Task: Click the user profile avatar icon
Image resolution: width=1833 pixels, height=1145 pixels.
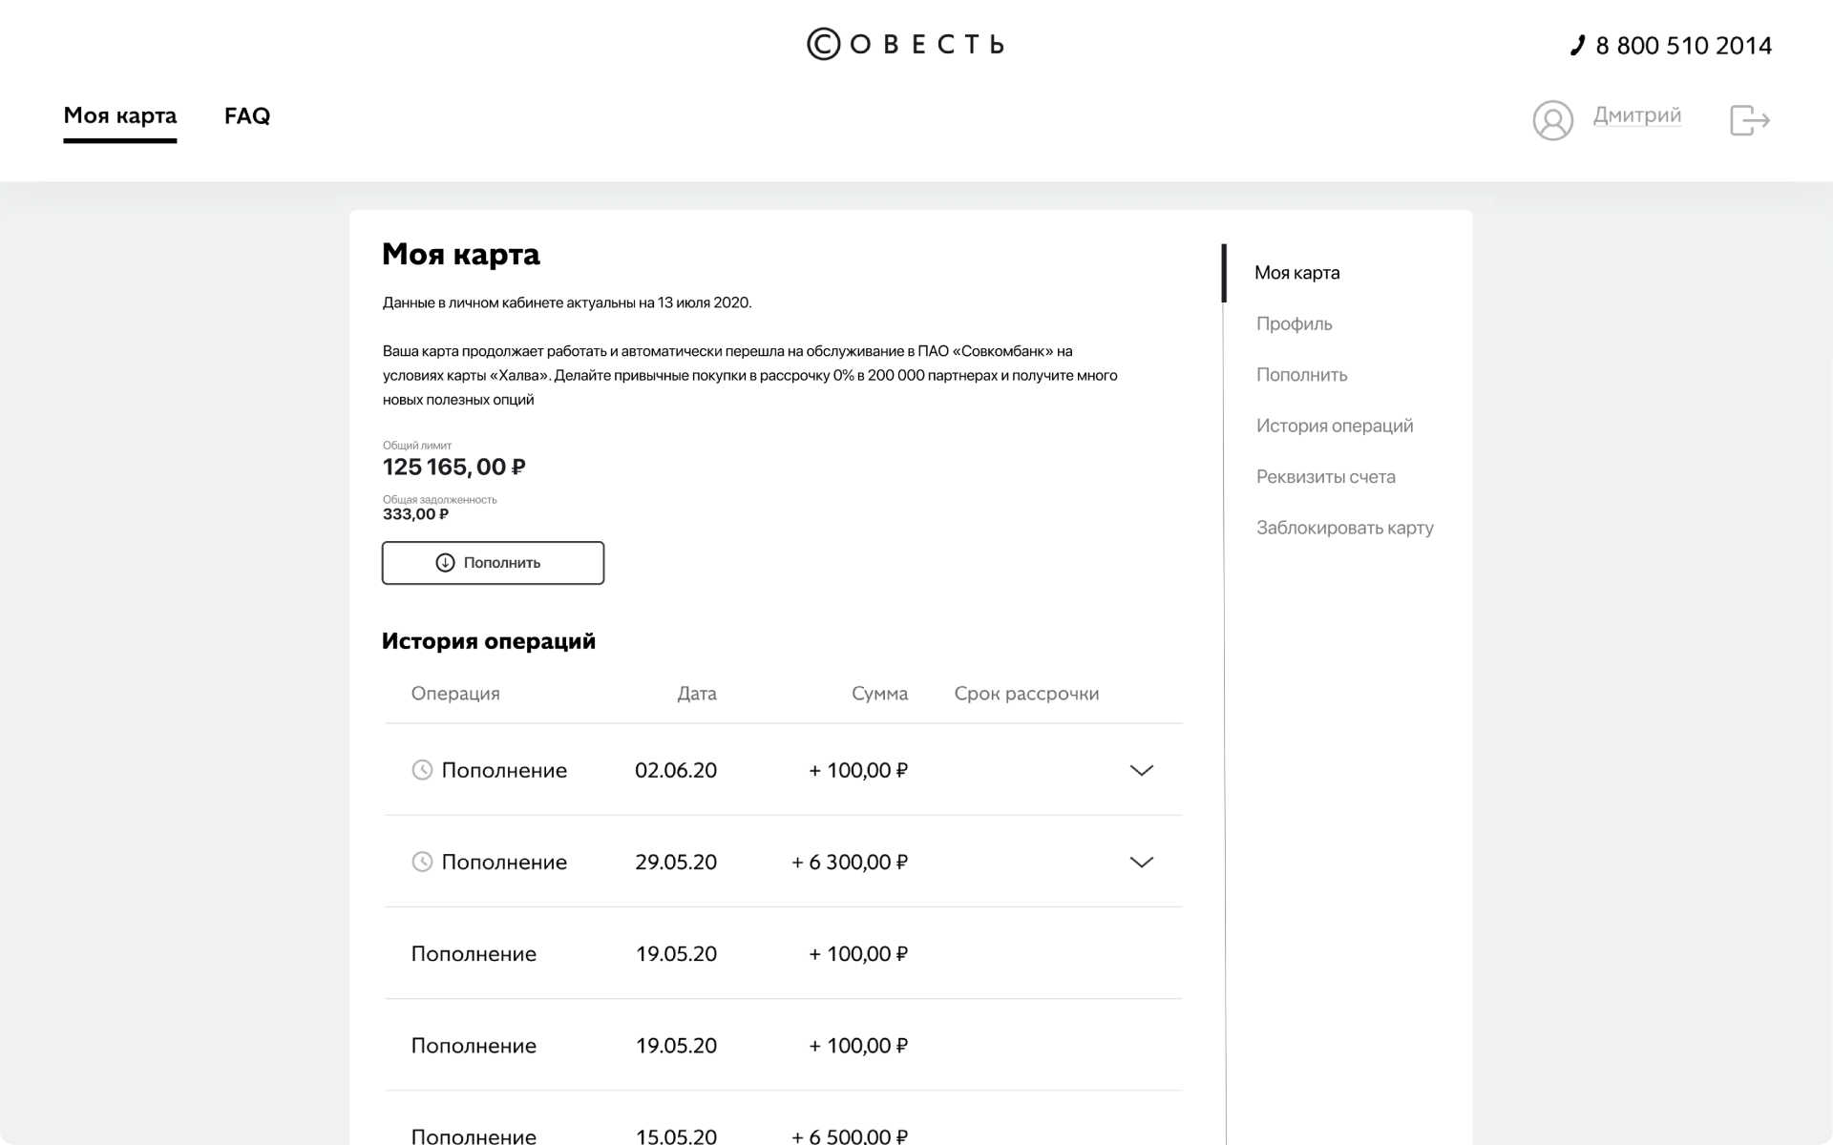Action: (x=1552, y=120)
